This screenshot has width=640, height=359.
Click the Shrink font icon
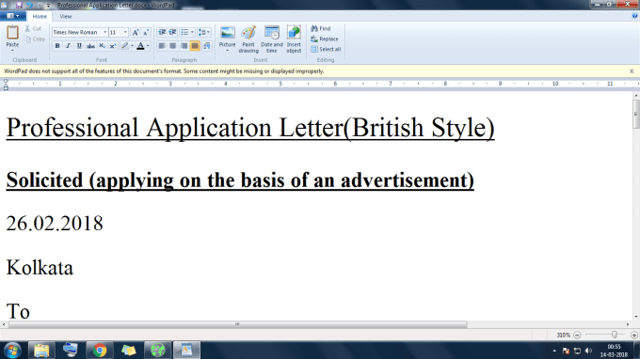(146, 32)
